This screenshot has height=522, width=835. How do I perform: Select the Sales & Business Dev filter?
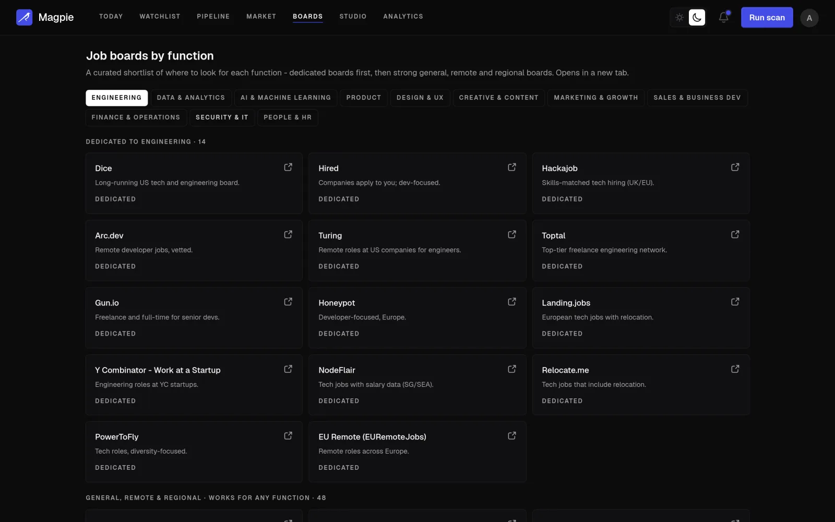point(697,98)
